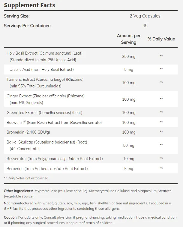Click the Turmeric Extract ingredient name
183x227 pixels.
pos(45,79)
